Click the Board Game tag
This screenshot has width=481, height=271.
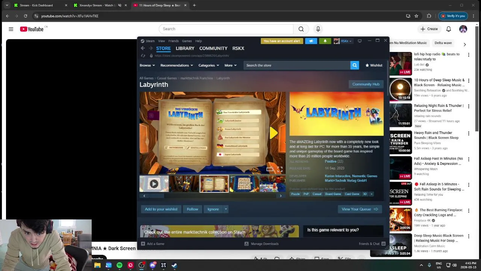pyautogui.click(x=333, y=194)
